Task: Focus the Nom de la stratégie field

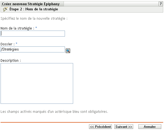Action: pos(33,34)
